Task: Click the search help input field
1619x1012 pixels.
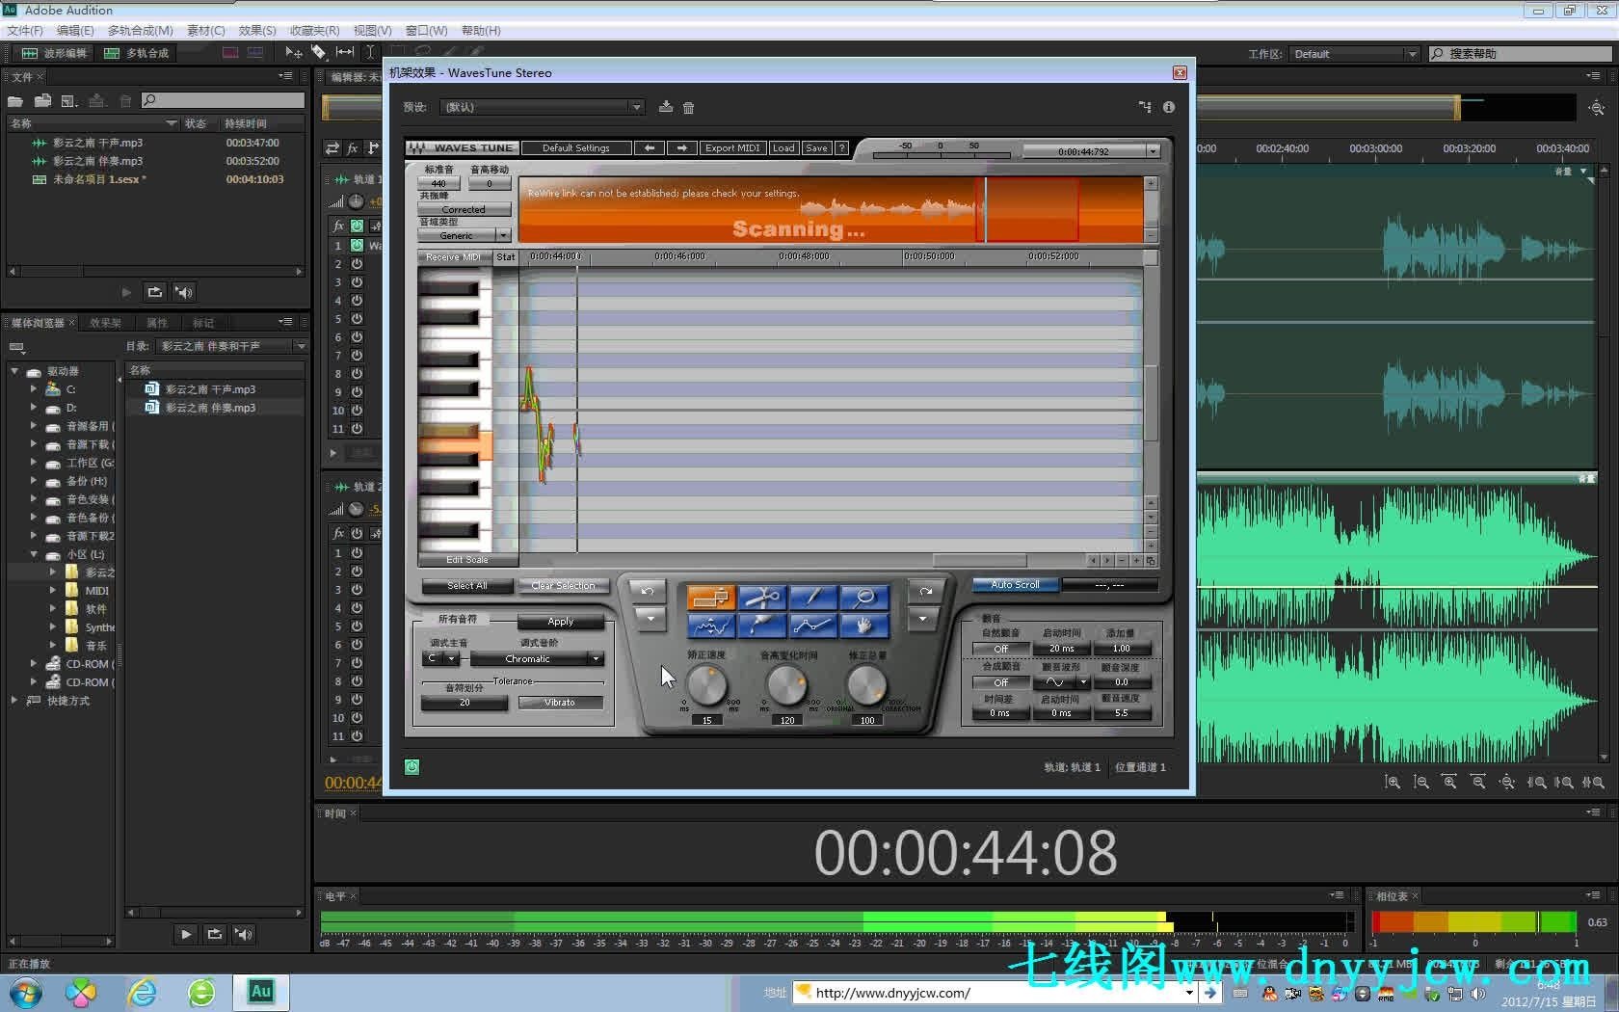Action: [1521, 54]
